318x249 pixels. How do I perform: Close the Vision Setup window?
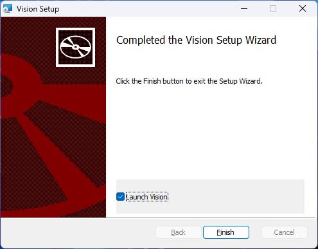point(303,9)
